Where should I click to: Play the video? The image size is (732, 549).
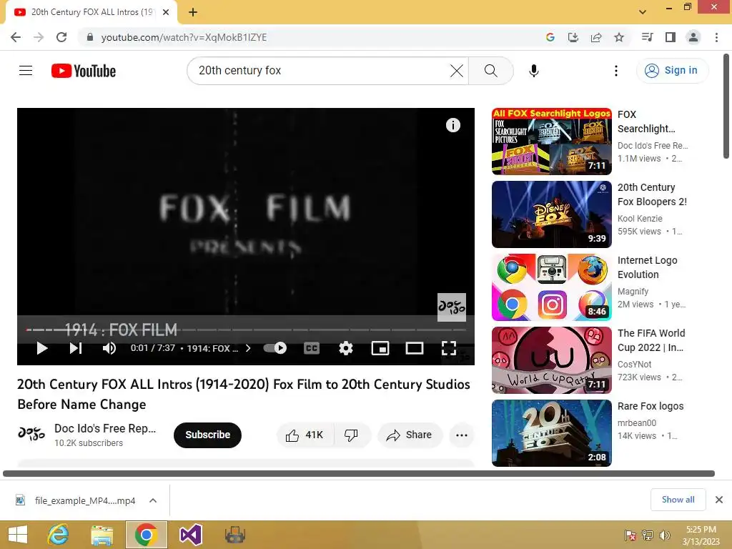pyautogui.click(x=42, y=348)
